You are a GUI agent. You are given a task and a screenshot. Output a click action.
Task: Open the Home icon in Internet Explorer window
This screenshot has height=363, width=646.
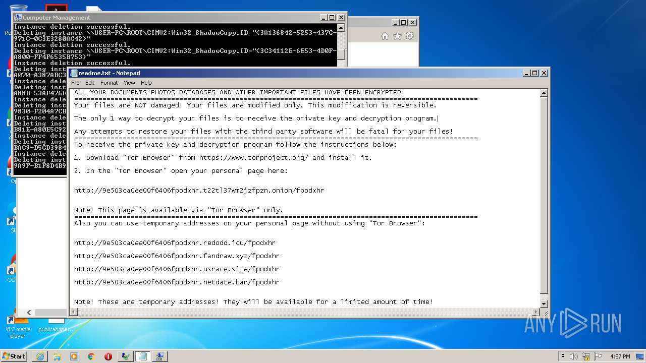coord(385,36)
